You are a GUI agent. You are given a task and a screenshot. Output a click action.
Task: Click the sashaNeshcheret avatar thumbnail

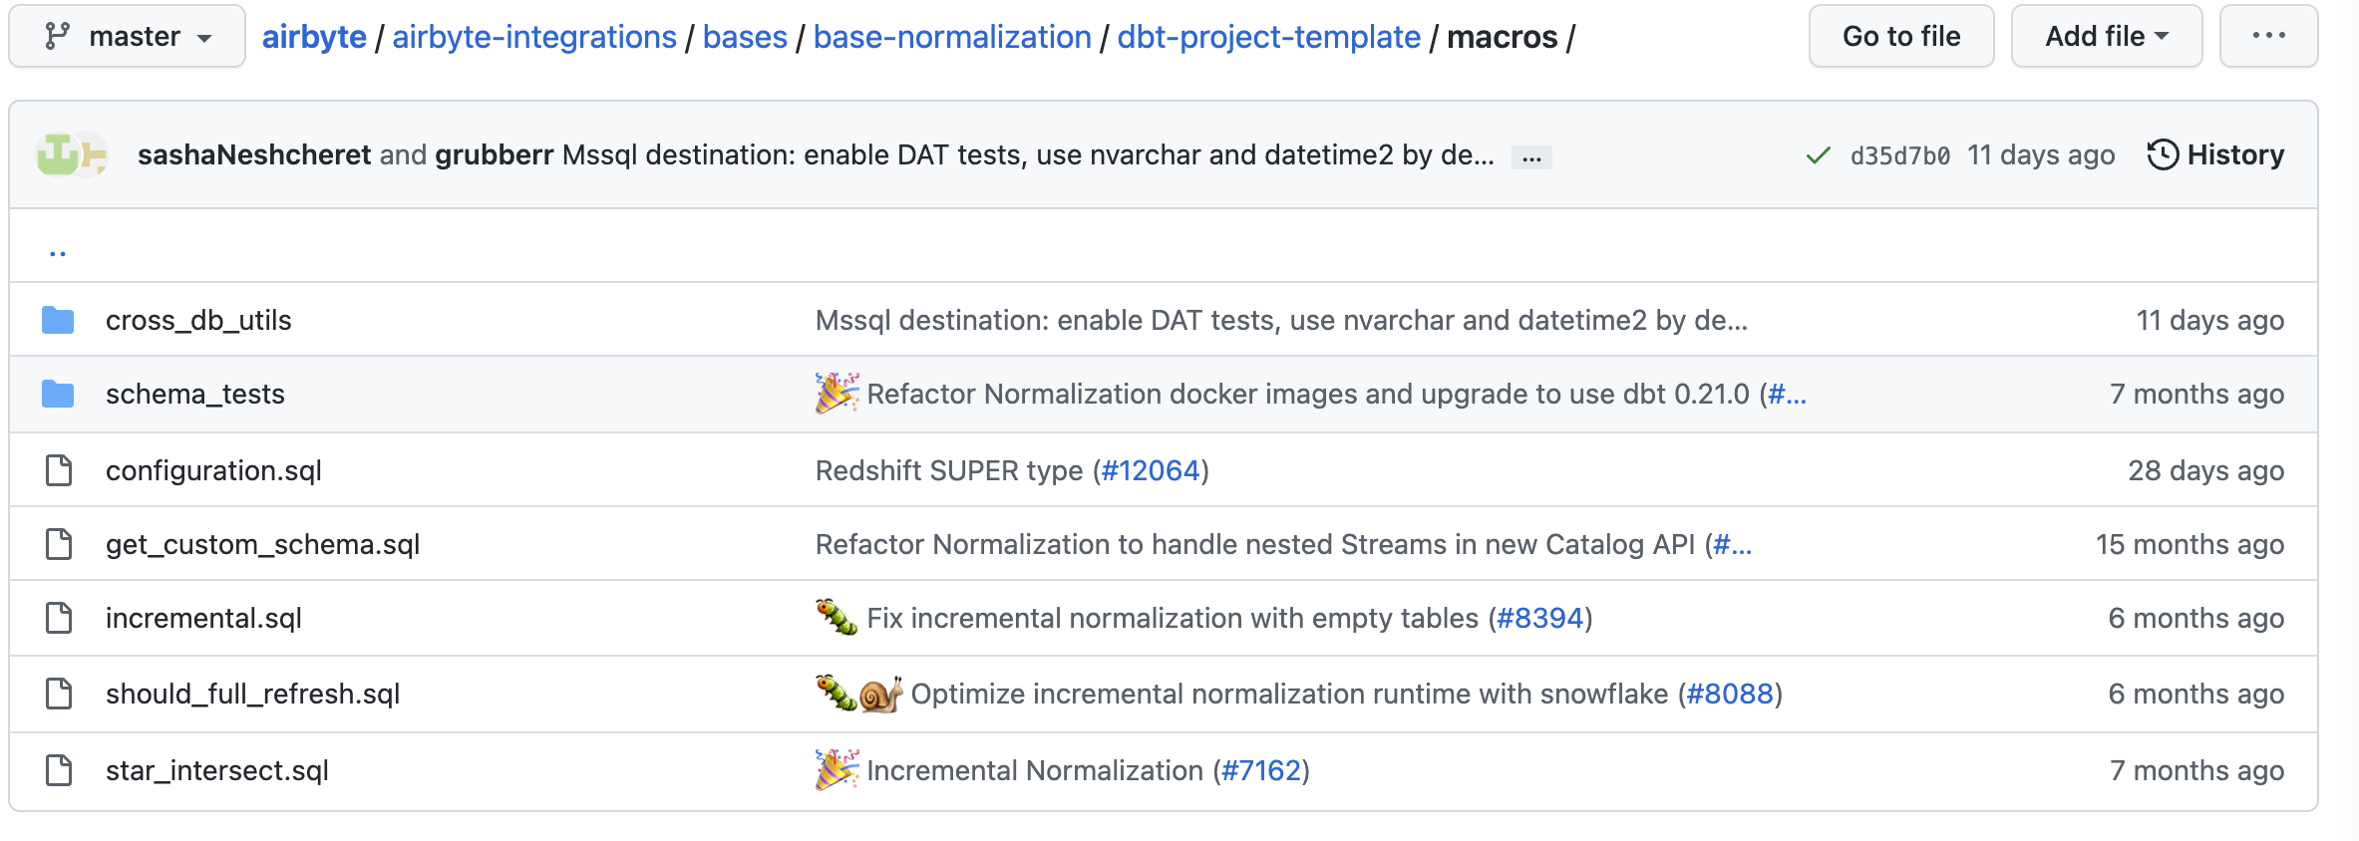58,154
